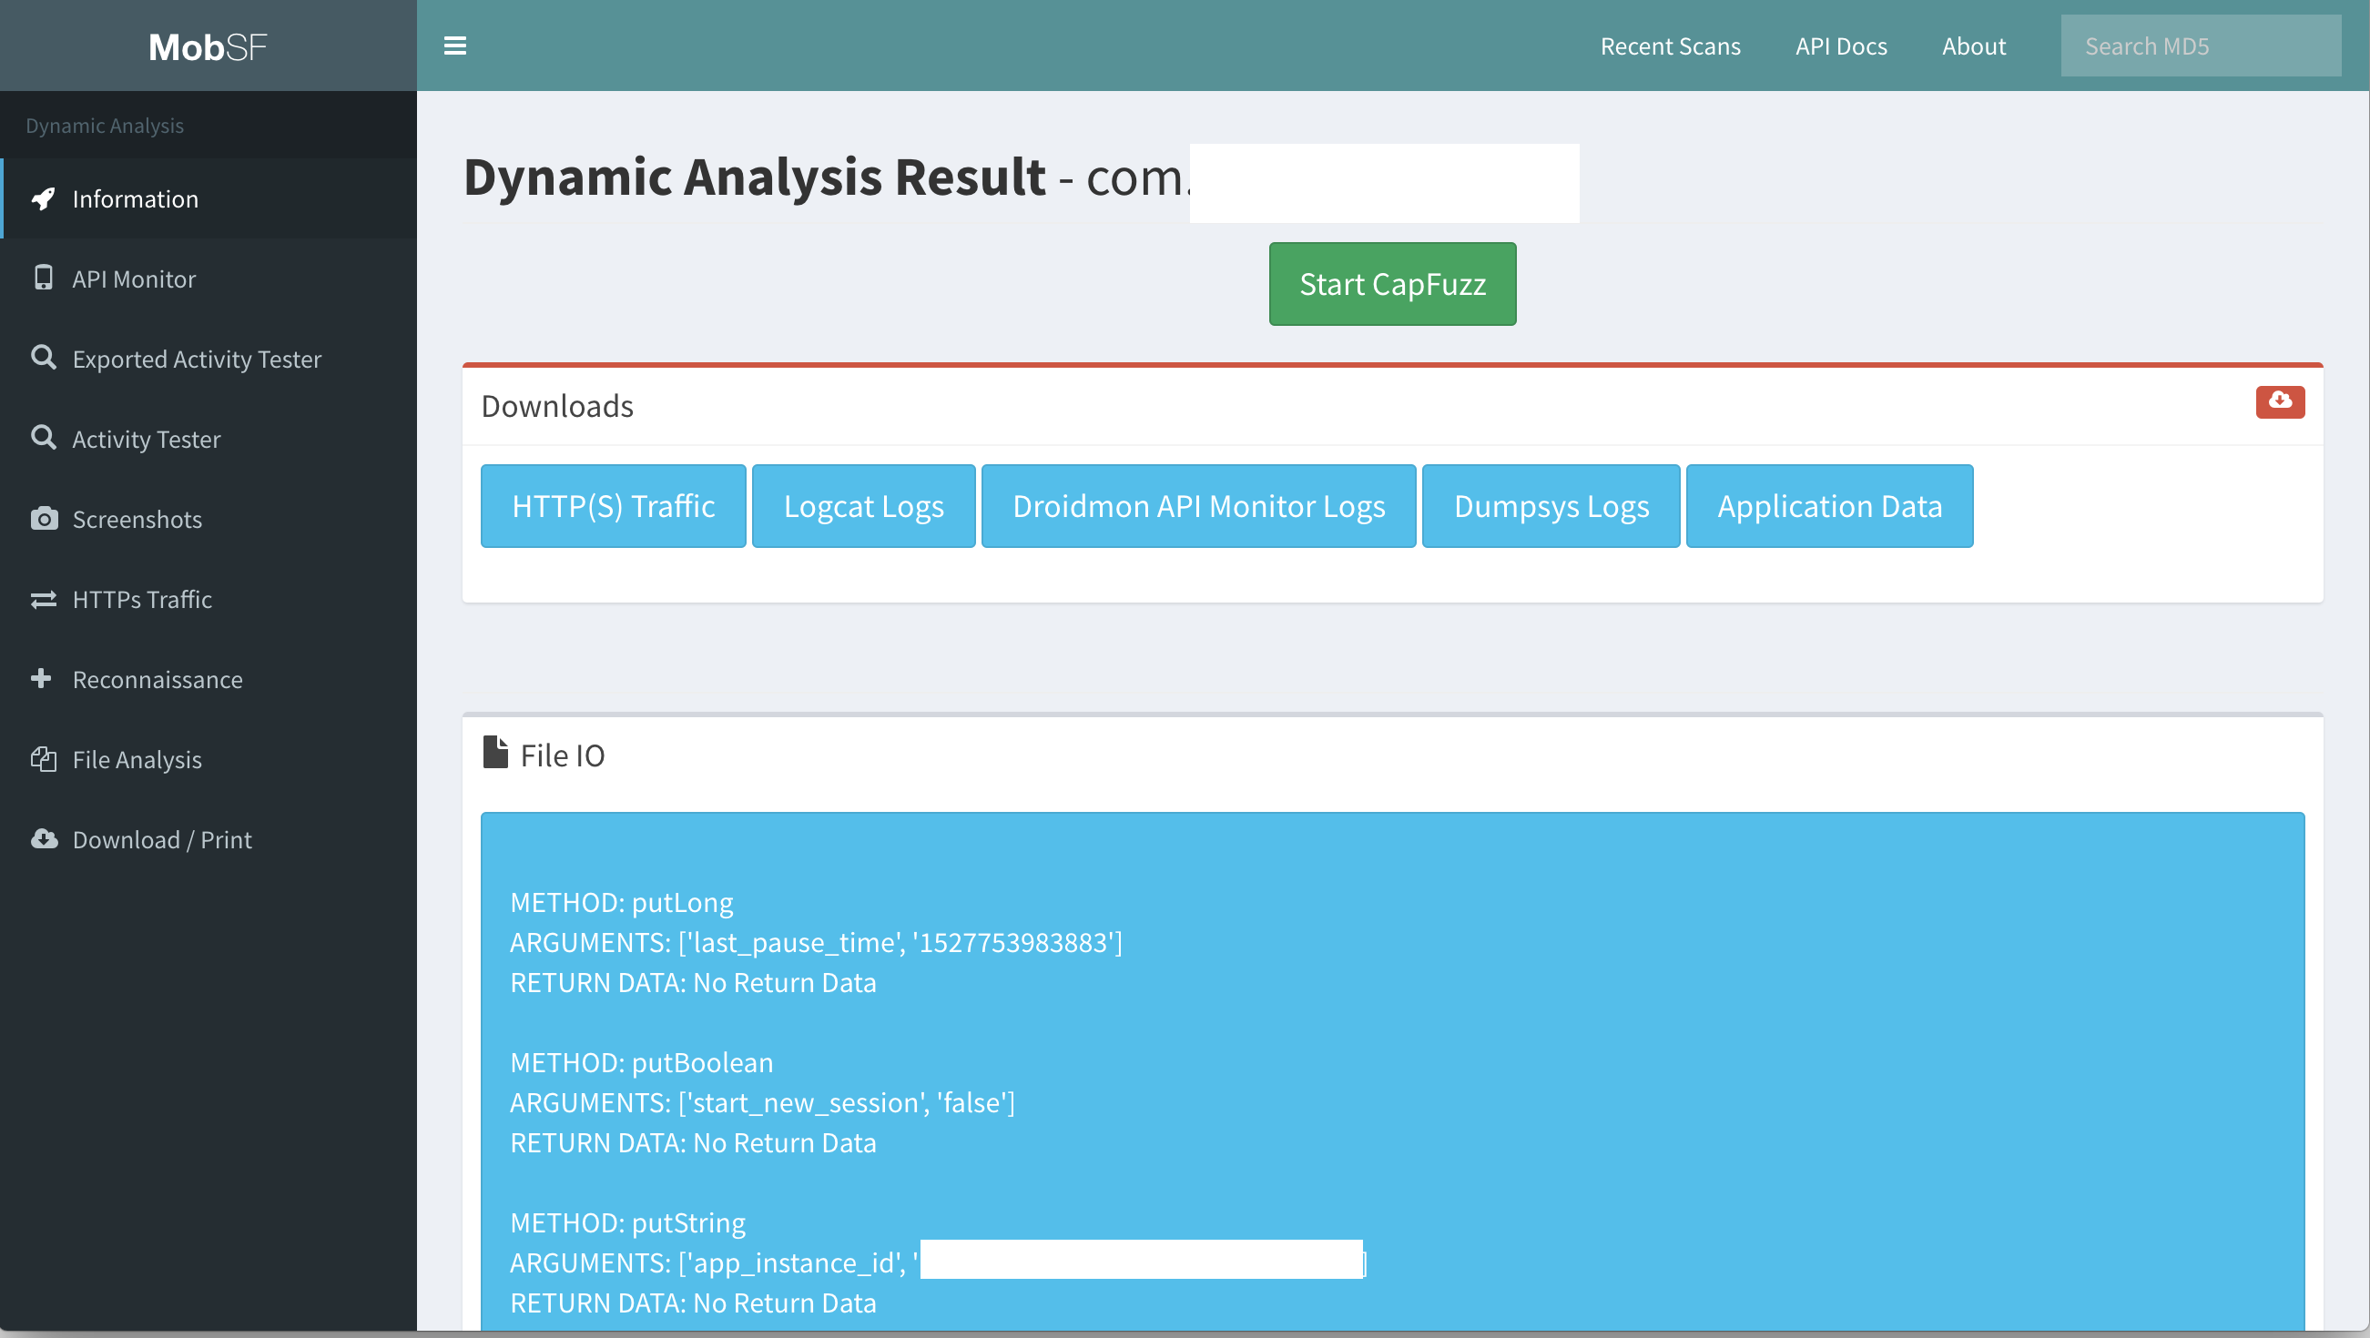The width and height of the screenshot is (2370, 1338).
Task: Open the About page
Action: click(x=1973, y=46)
